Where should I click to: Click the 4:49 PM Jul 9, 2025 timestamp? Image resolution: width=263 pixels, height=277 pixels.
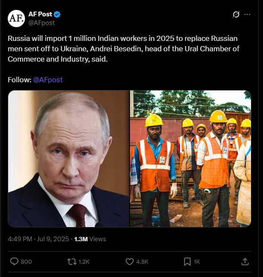click(38, 239)
